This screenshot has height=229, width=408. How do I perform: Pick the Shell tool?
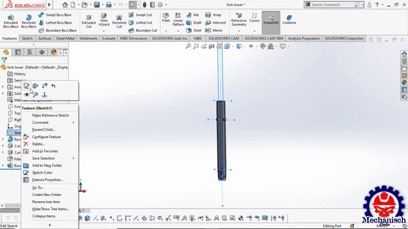pyautogui.click(x=194, y=31)
